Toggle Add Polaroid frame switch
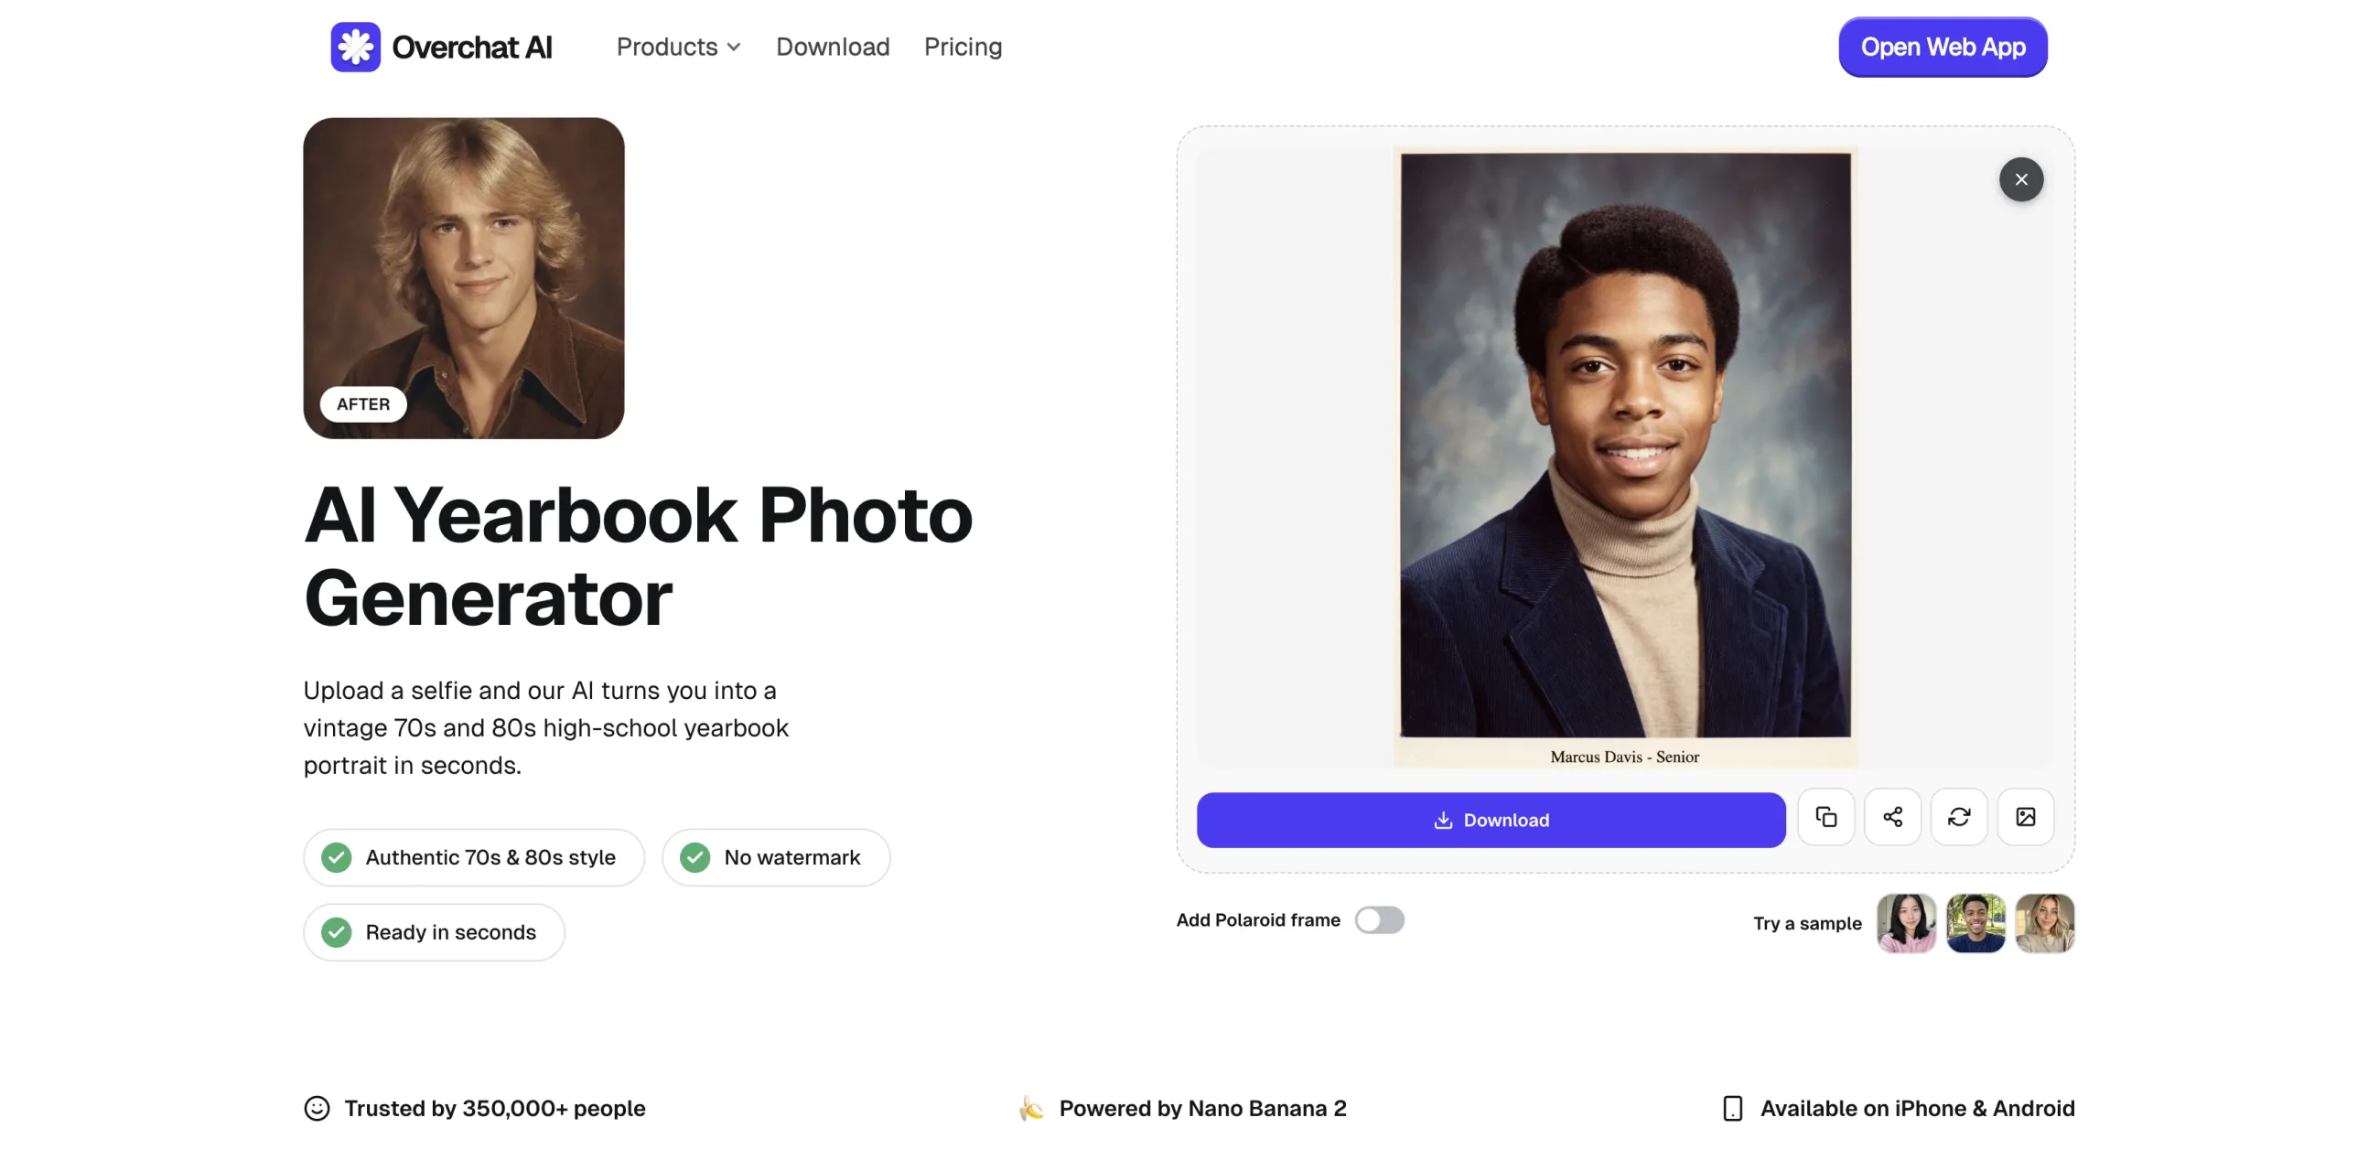Image resolution: width=2379 pixels, height=1150 pixels. [x=1379, y=919]
